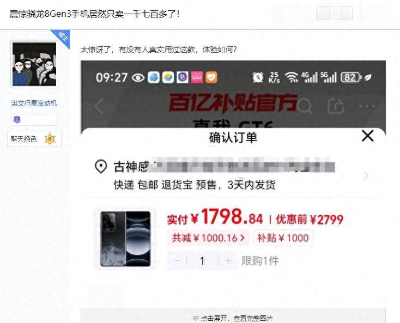Decrease quantity with the minus button
The width and height of the screenshot is (400, 323).
click(177, 260)
